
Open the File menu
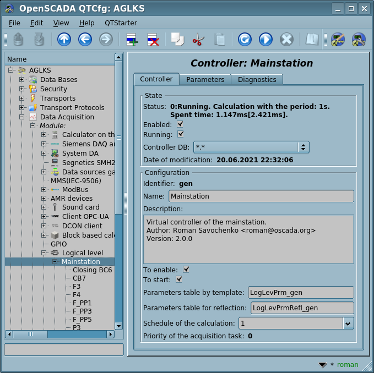pyautogui.click(x=14, y=23)
